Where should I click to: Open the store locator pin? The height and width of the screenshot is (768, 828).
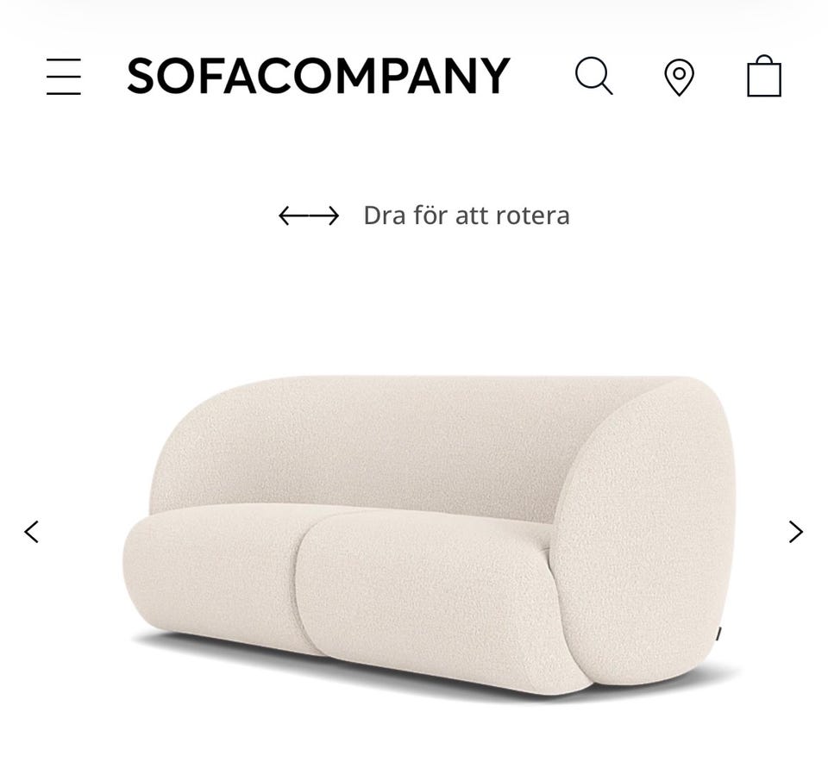click(679, 77)
